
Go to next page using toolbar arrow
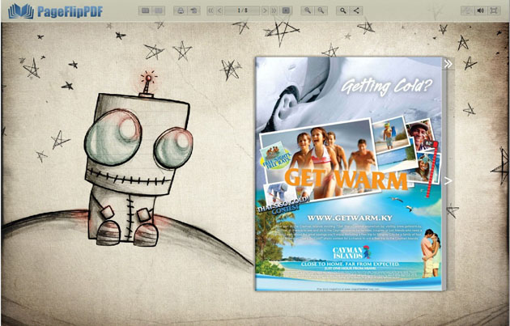coord(265,11)
